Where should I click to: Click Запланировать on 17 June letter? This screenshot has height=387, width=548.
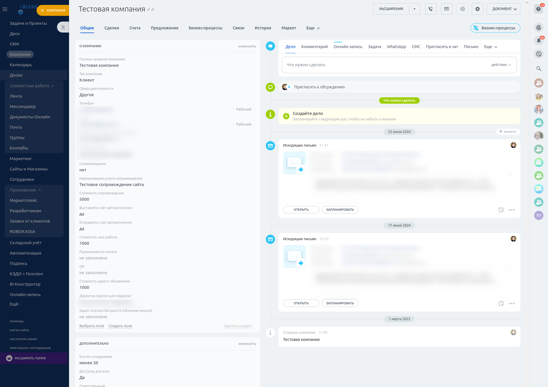340,303
